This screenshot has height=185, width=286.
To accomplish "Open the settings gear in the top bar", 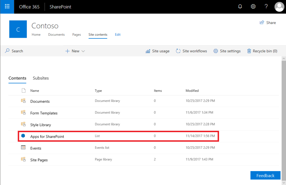I will pos(253,7).
